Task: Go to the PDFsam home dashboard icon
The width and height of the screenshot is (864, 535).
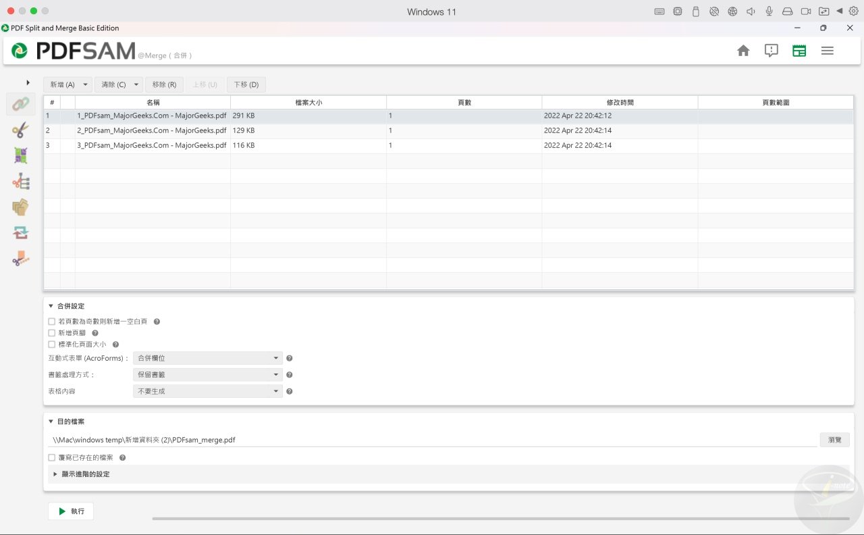Action: coord(742,50)
